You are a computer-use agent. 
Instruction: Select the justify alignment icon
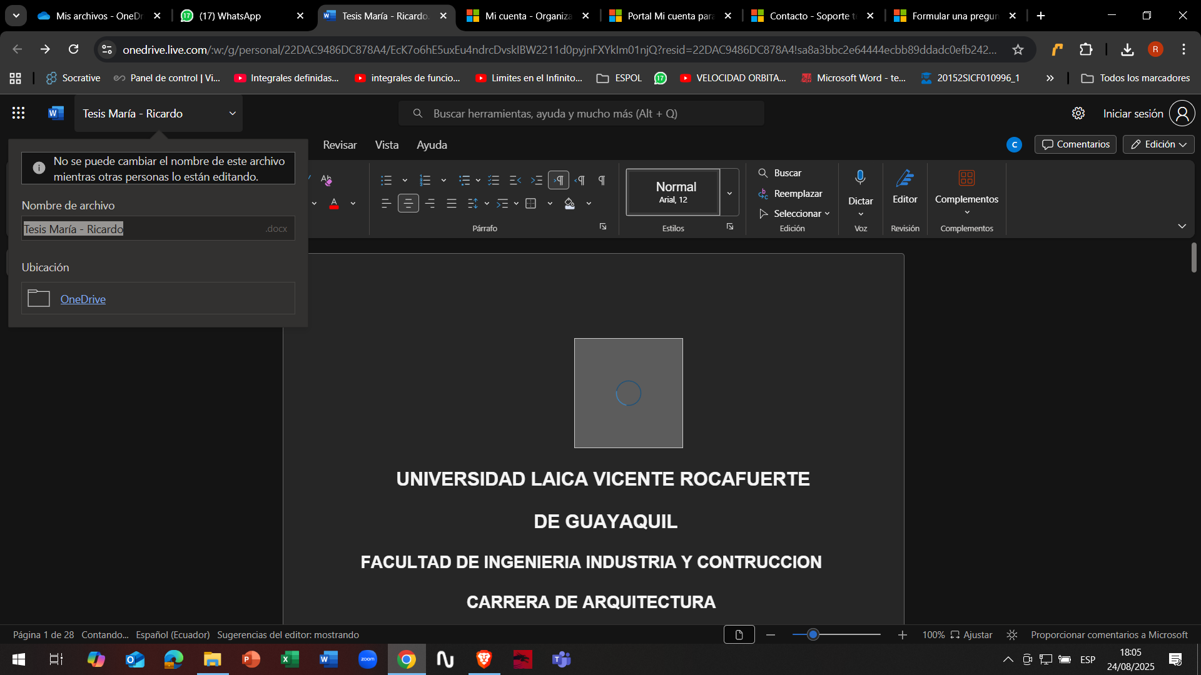tap(452, 203)
